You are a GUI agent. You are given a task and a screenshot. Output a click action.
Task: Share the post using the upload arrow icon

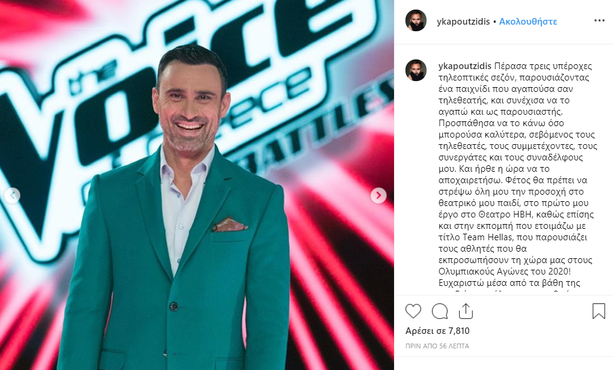(466, 311)
